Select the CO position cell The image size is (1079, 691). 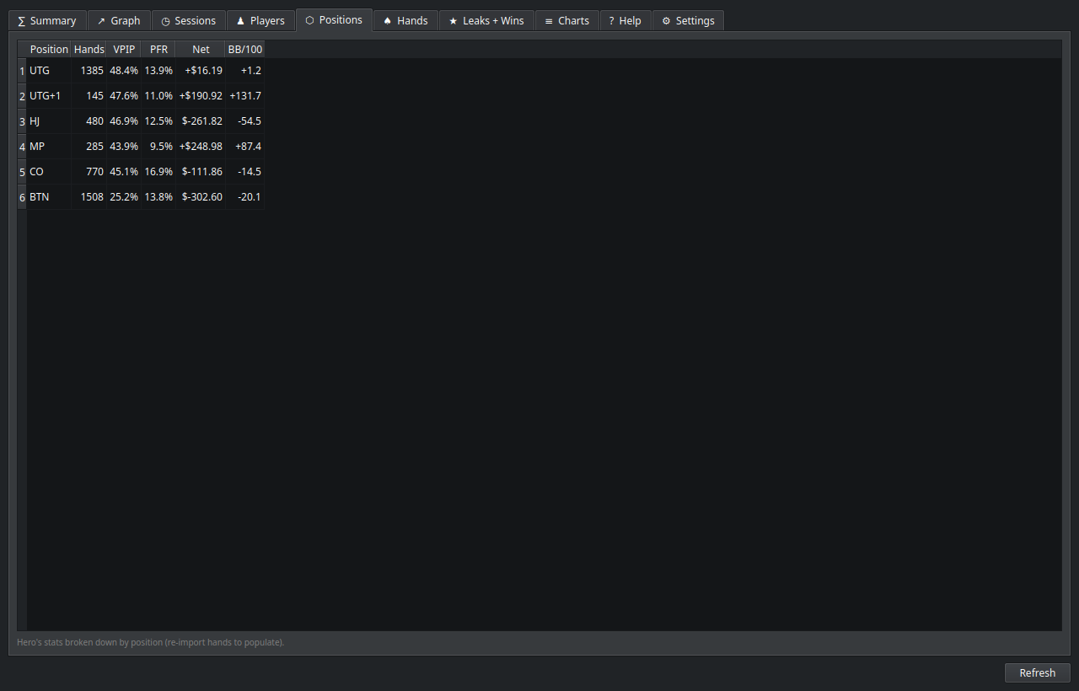point(49,172)
